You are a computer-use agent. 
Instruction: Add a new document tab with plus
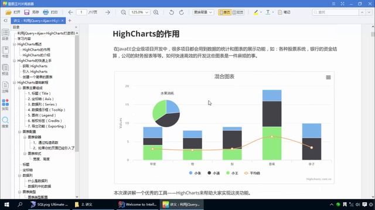[x=70, y=21]
